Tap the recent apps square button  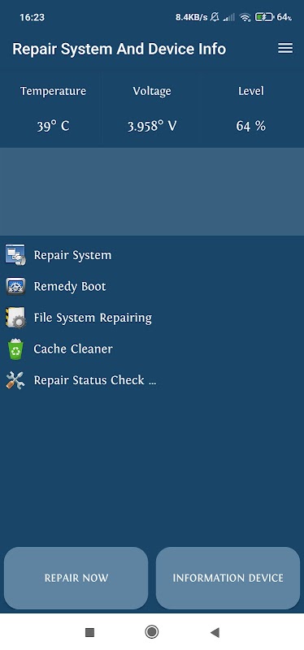(x=89, y=632)
